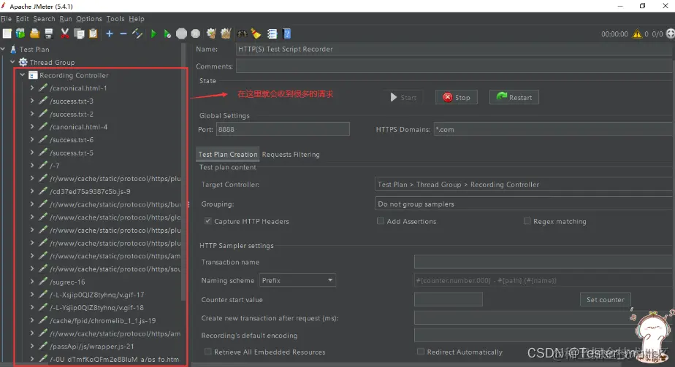This screenshot has height=367, width=675.
Task: Click the Paste clipboard icon
Action: click(93, 34)
